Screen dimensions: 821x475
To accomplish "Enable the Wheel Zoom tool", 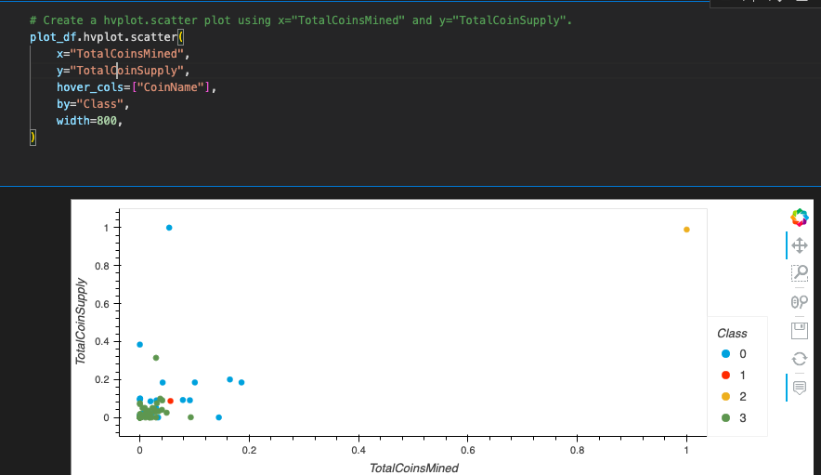I will click(799, 302).
